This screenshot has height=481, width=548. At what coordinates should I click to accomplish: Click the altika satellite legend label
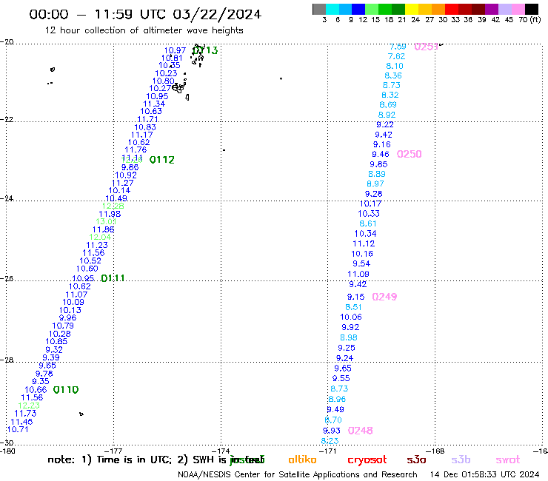(302, 460)
